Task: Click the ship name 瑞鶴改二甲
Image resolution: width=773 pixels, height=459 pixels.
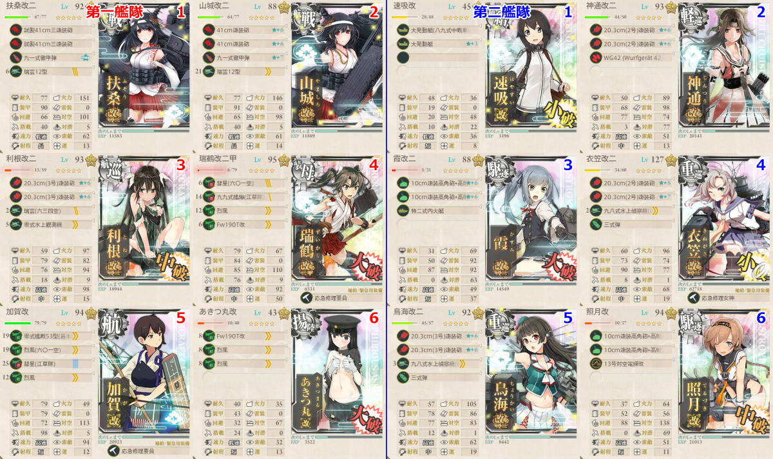Action: pyautogui.click(x=220, y=158)
